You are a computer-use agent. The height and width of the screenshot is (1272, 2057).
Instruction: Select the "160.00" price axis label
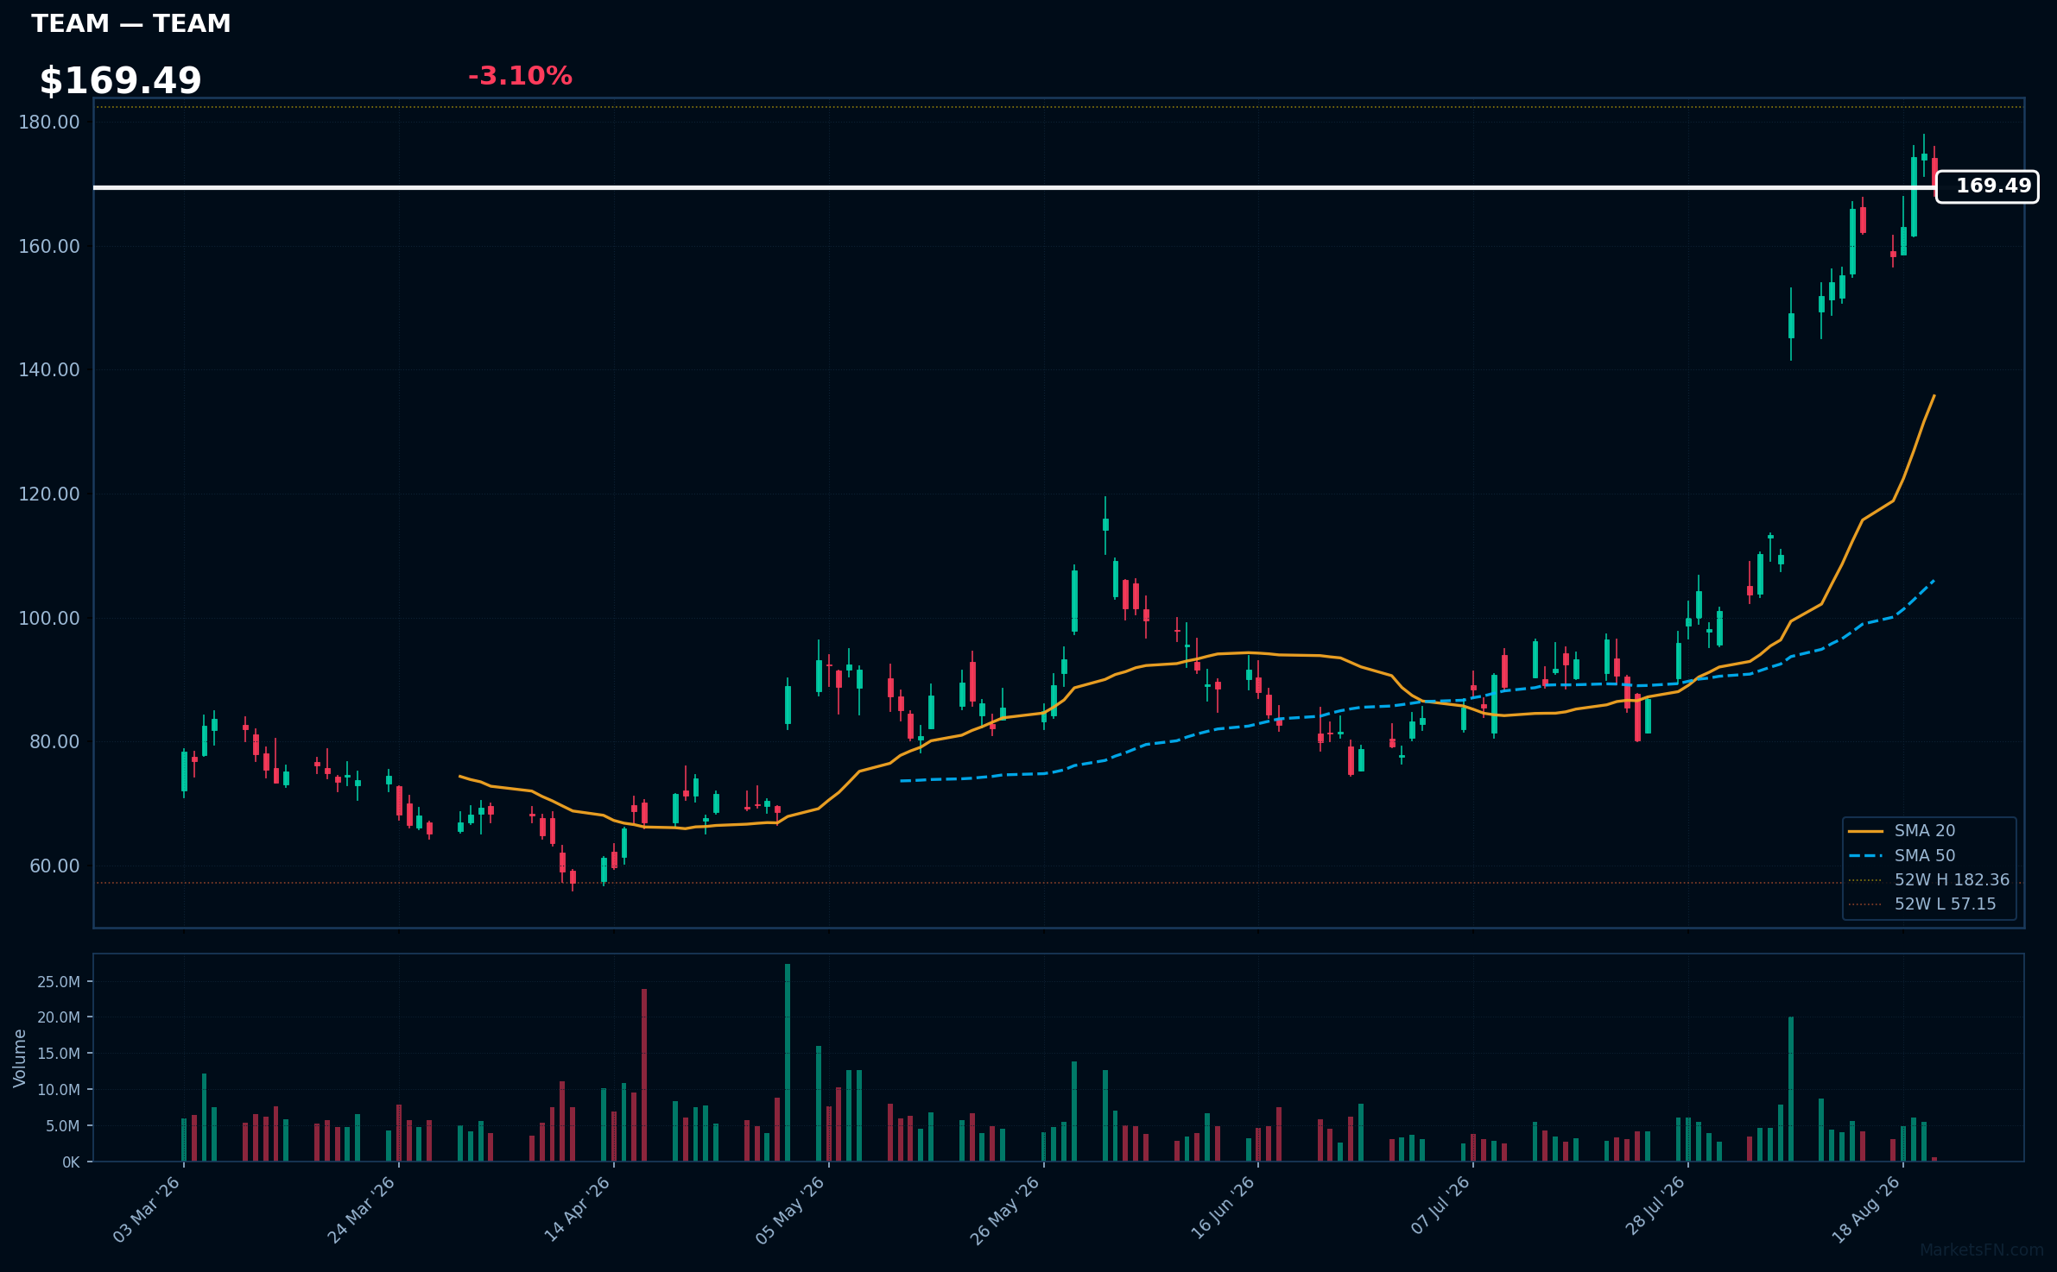[x=49, y=247]
